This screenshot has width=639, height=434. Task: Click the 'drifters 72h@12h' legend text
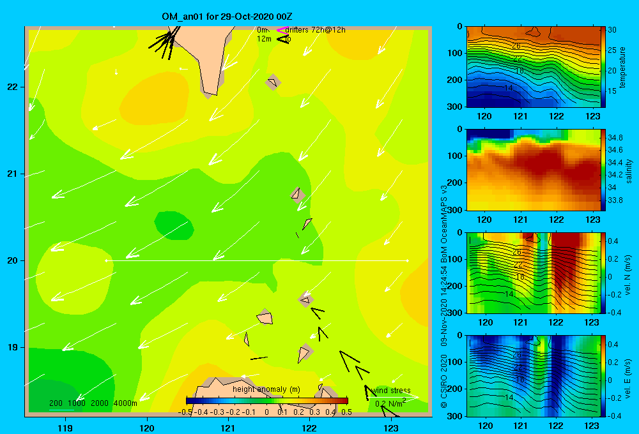(315, 30)
